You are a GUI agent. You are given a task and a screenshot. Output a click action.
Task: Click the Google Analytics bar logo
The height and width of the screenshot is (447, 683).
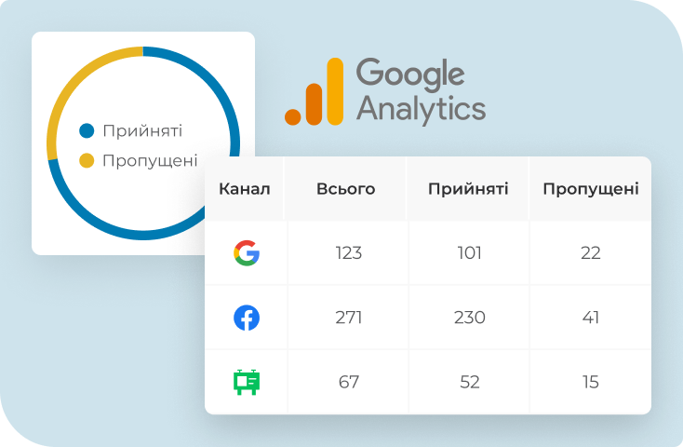(315, 91)
